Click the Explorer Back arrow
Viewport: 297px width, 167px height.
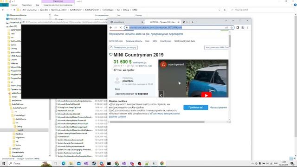tap(3, 10)
